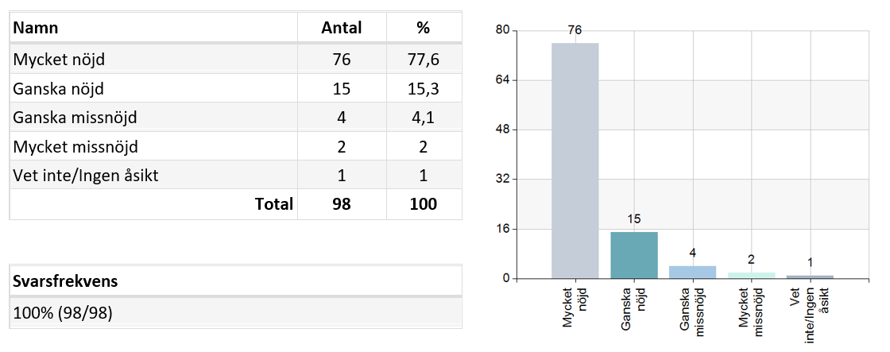Click the Ganska missnöjd row label
The height and width of the screenshot is (352, 890).
(75, 118)
